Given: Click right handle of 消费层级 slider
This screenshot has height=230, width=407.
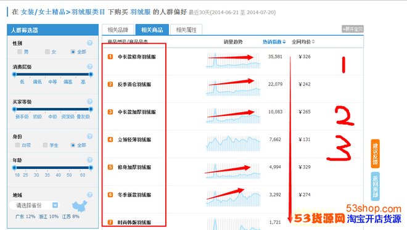Looking at the screenshot, I should 91,74.
